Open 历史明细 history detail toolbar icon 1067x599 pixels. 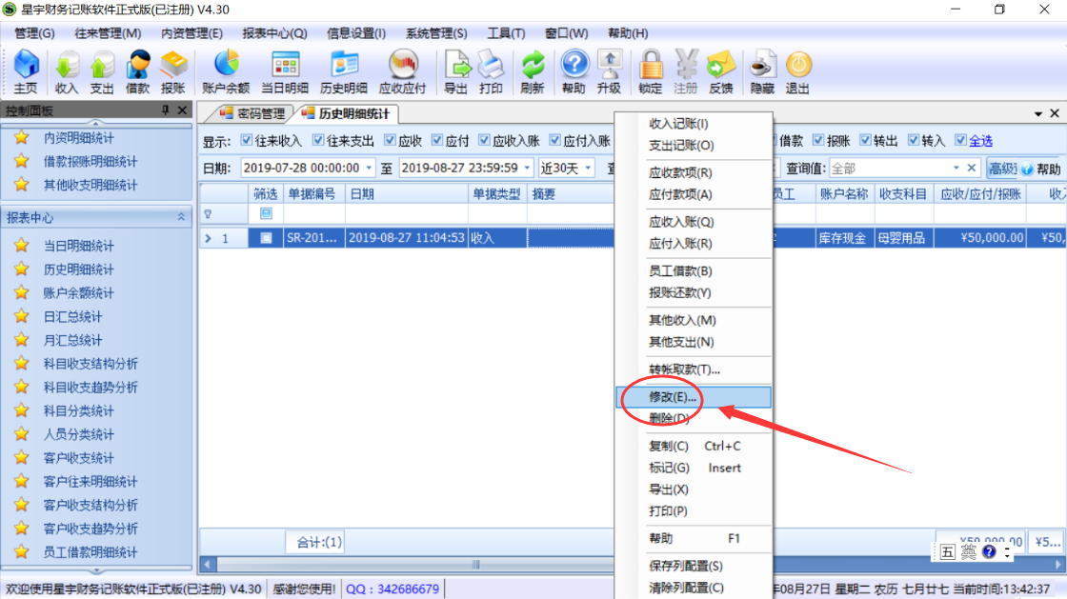[344, 71]
